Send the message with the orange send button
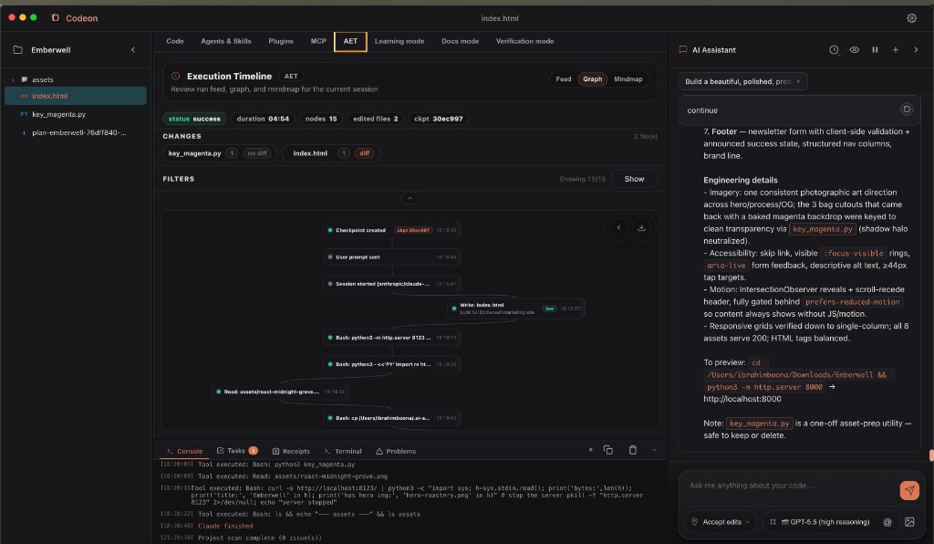Image resolution: width=934 pixels, height=544 pixels. click(x=909, y=490)
